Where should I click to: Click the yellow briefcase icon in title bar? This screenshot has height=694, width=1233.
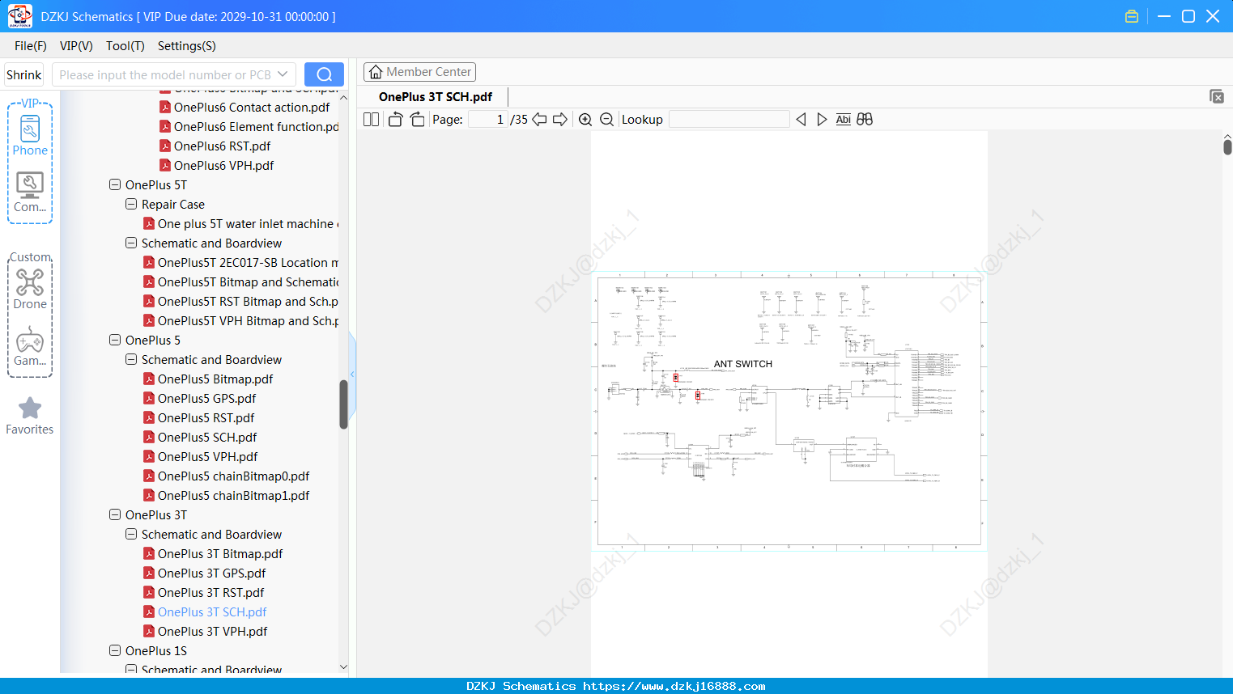(1132, 16)
